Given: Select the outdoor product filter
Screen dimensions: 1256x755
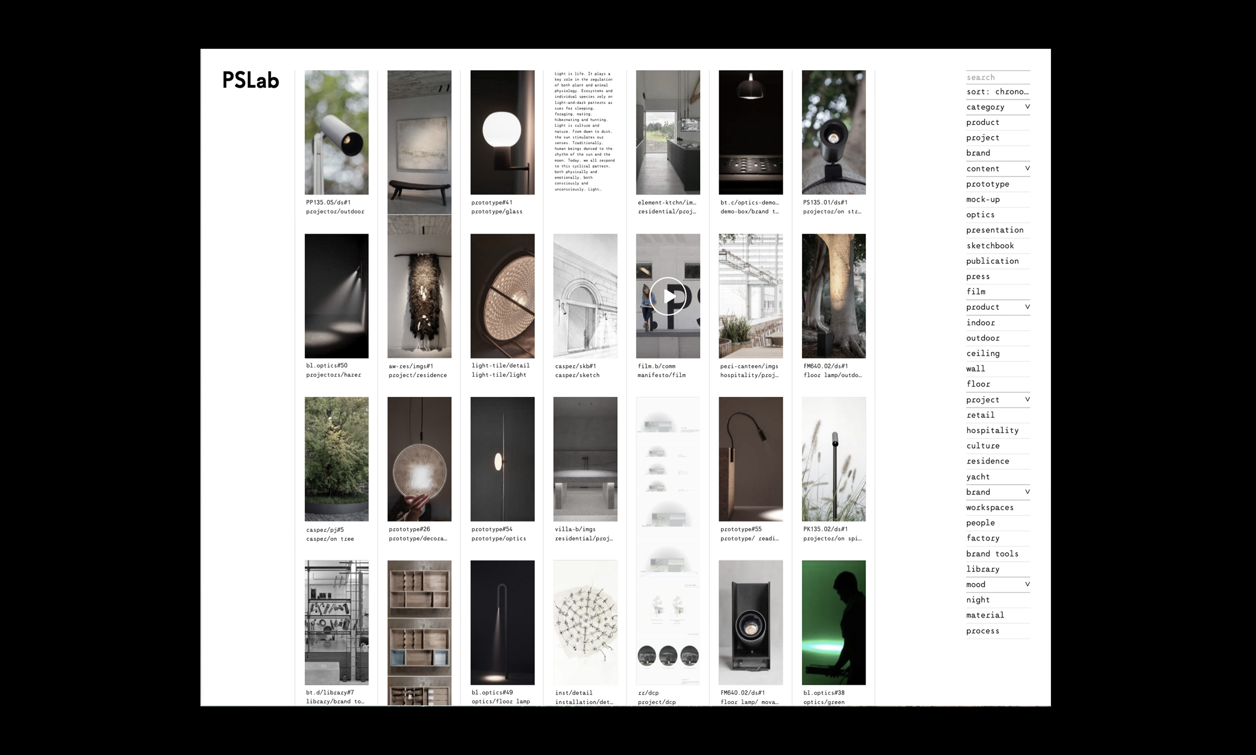Looking at the screenshot, I should click(983, 339).
